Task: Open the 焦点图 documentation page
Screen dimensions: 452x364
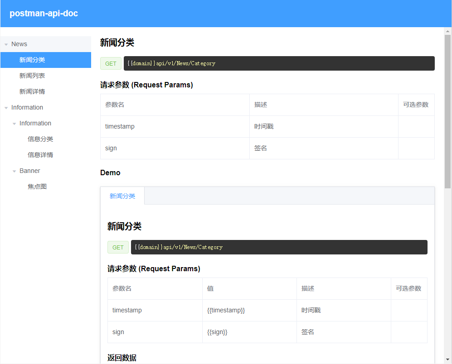Action: 37,187
